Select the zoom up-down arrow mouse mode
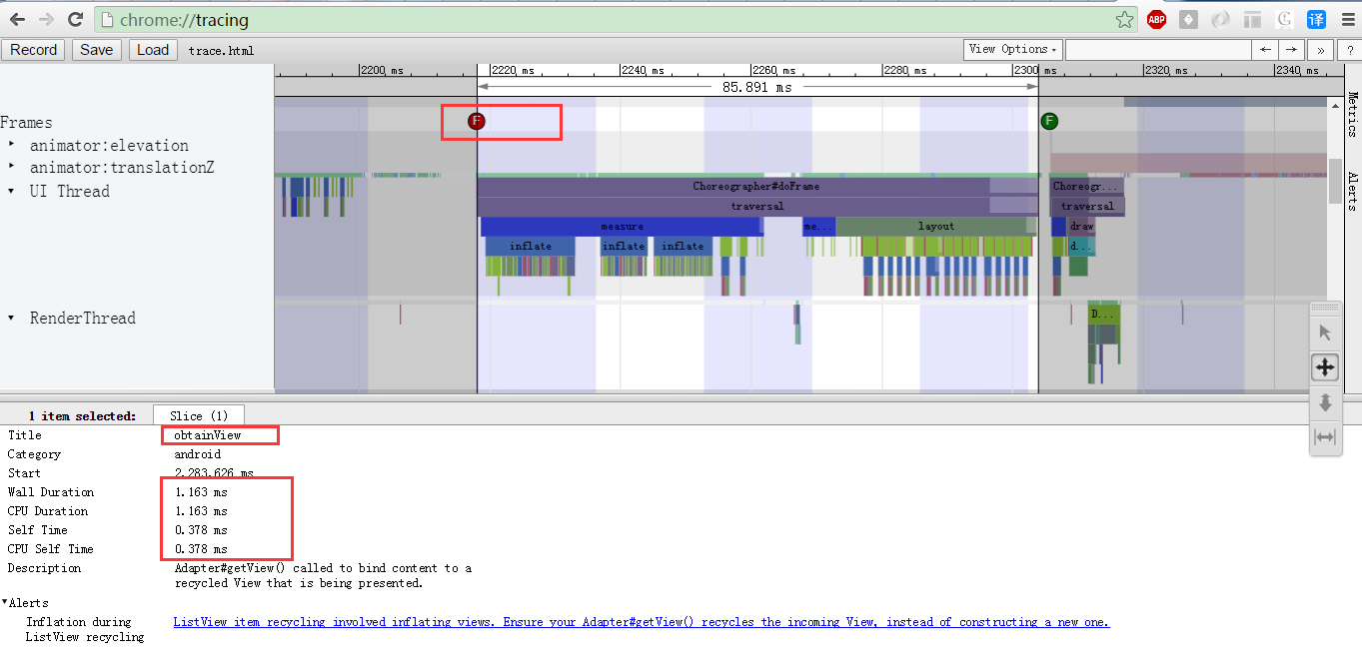 (x=1325, y=402)
